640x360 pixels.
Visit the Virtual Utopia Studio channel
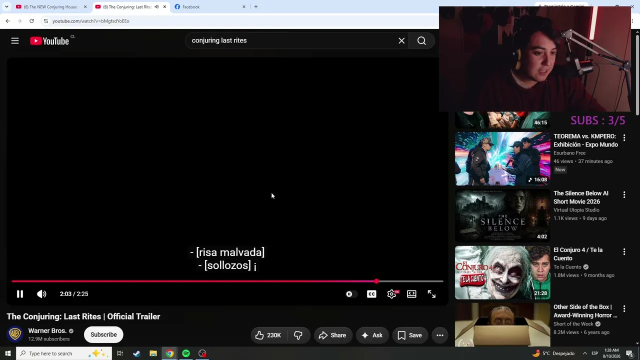576,210
